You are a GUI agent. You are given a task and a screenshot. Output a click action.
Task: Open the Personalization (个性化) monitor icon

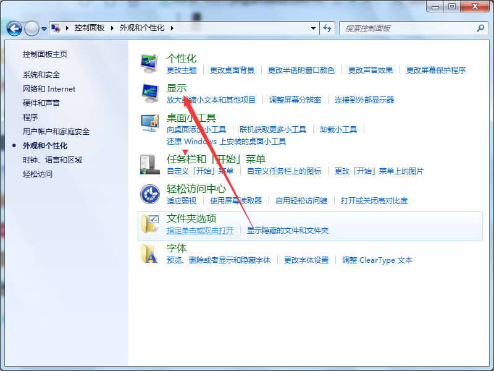coord(149,63)
